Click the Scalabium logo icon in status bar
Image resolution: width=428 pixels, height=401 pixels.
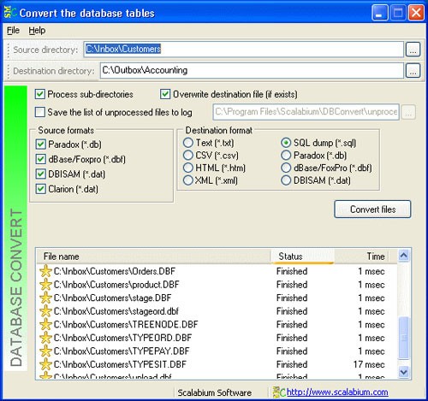279,392
